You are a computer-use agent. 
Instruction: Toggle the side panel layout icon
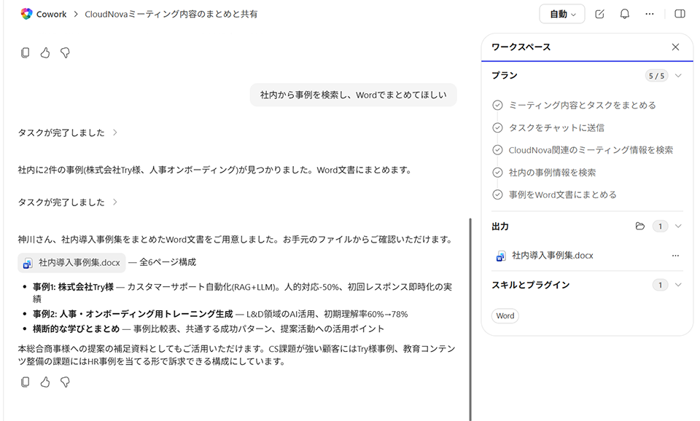pyautogui.click(x=680, y=15)
